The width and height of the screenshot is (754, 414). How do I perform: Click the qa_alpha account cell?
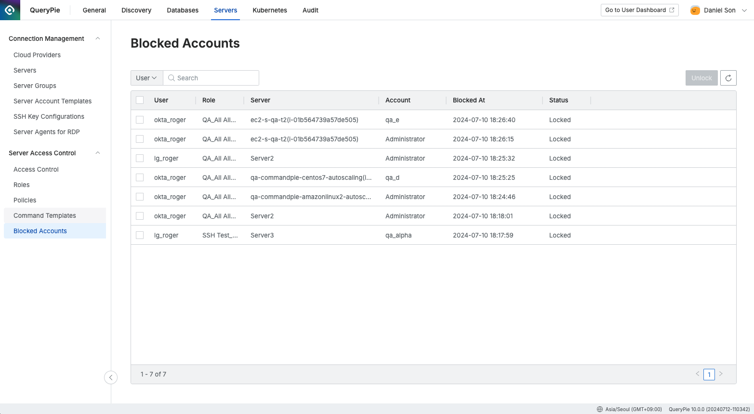coord(398,235)
